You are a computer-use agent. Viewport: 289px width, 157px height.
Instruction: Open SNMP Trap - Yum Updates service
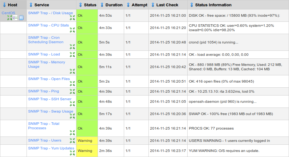(x=51, y=148)
